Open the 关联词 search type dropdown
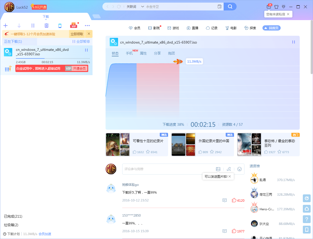The height and width of the screenshot is (239, 313). pyautogui.click(x=135, y=7)
